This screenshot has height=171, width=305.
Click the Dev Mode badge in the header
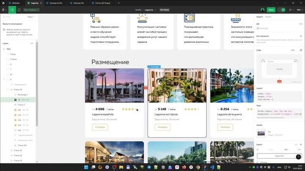(x=164, y=9)
